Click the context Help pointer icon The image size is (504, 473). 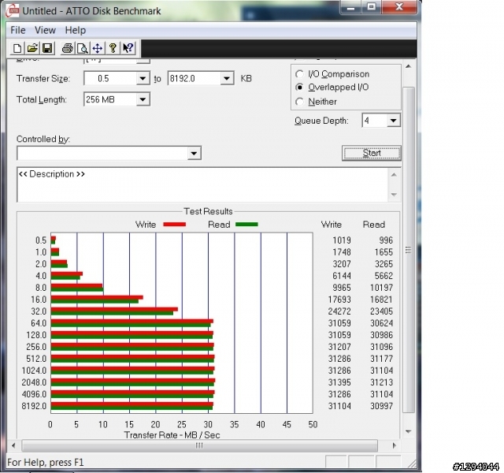click(x=128, y=48)
